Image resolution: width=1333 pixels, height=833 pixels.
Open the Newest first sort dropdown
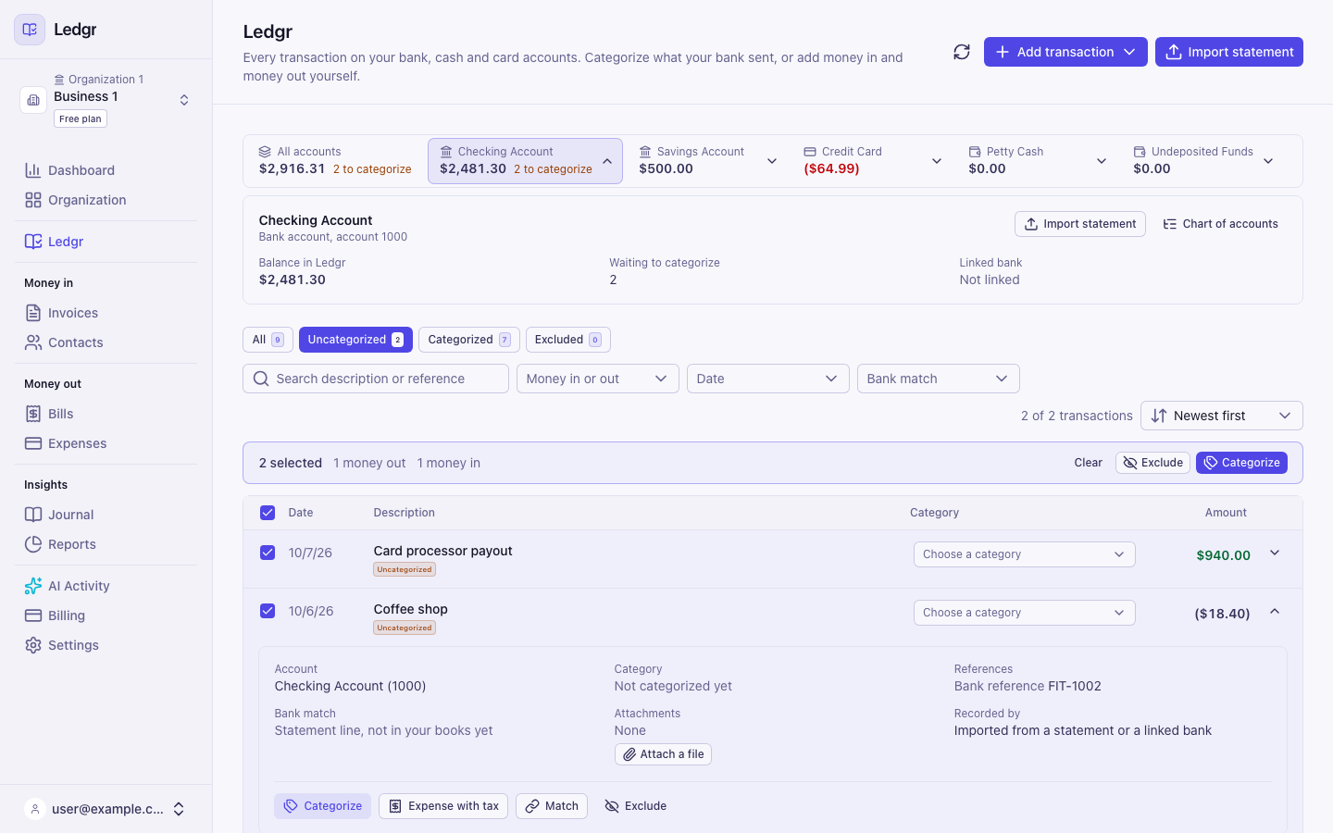[x=1222, y=416]
